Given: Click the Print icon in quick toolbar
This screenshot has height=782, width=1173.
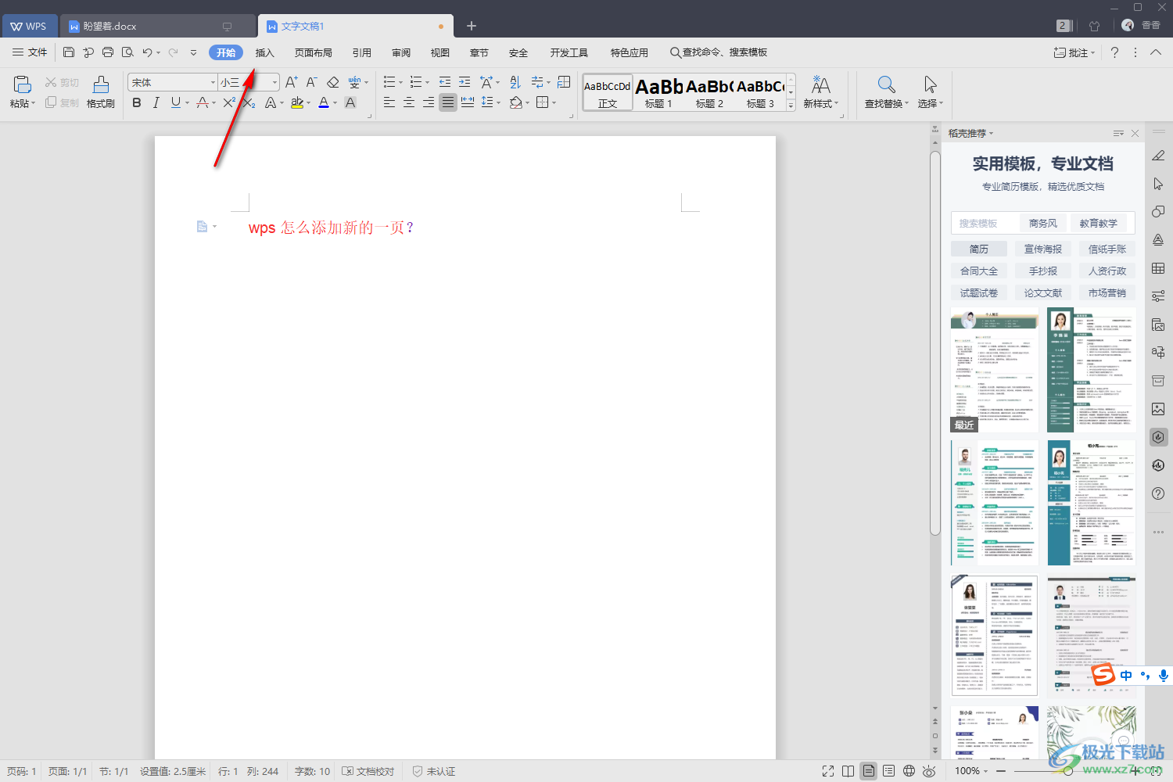Looking at the screenshot, I should (x=108, y=52).
